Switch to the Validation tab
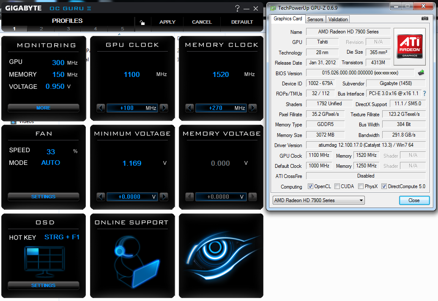 338,19
